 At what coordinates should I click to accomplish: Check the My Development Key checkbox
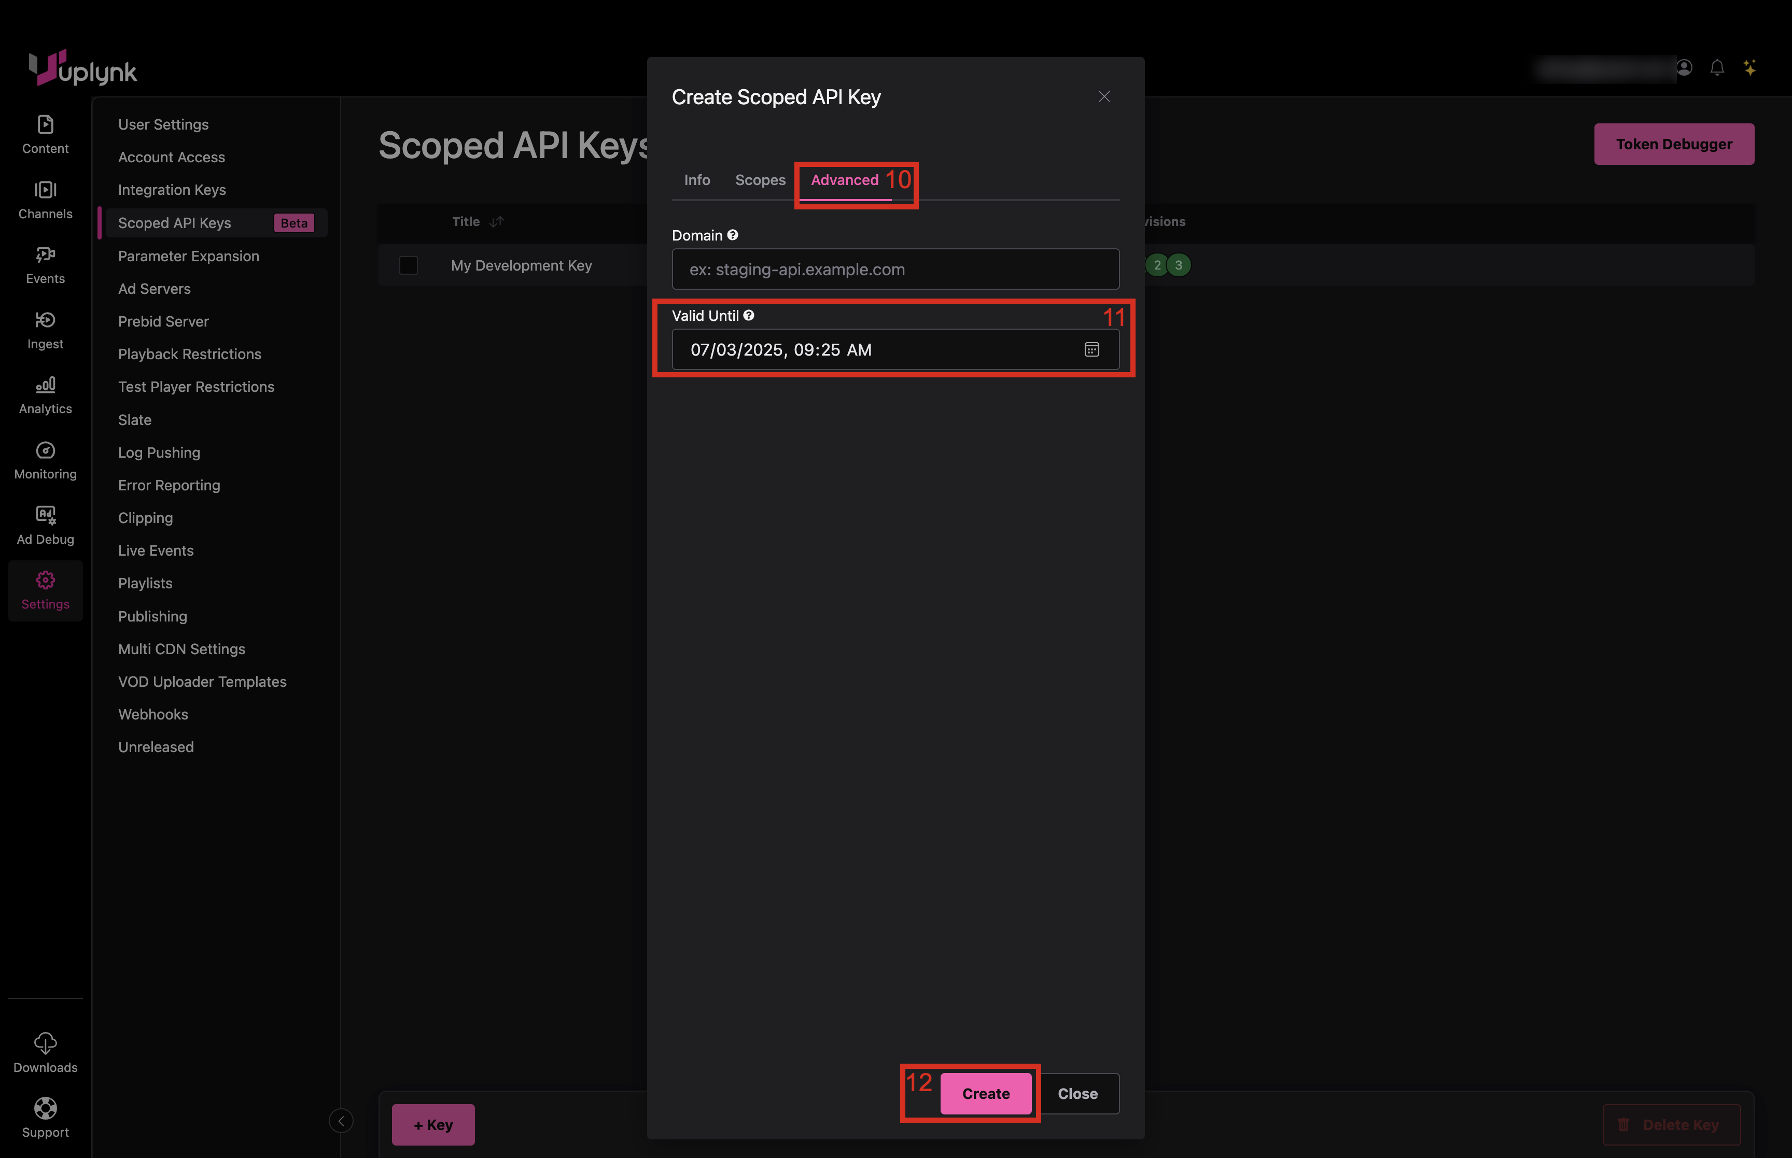pos(408,265)
